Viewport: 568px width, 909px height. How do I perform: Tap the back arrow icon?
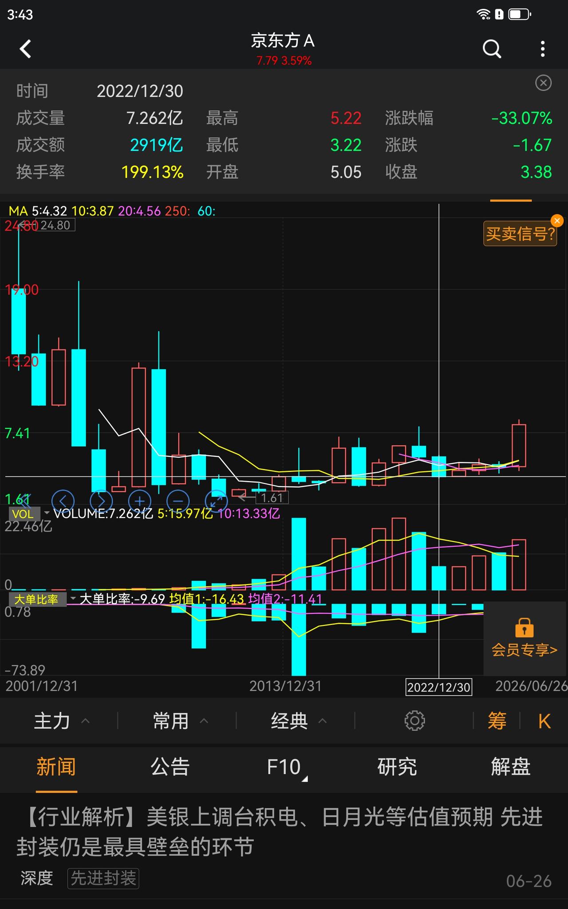(x=26, y=49)
